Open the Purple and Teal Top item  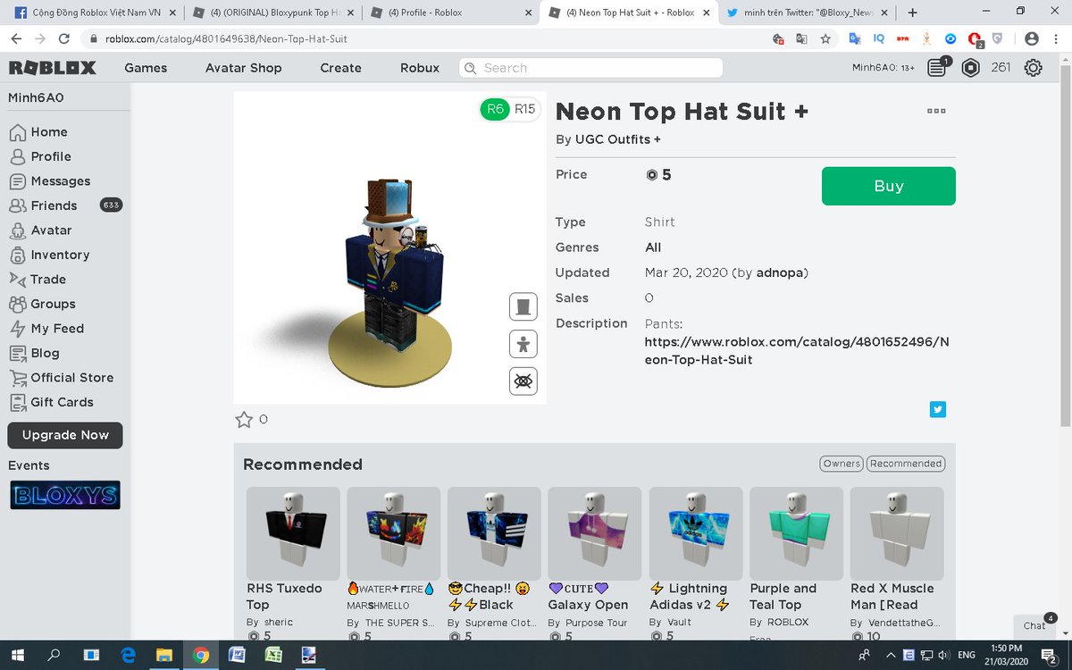click(x=797, y=533)
